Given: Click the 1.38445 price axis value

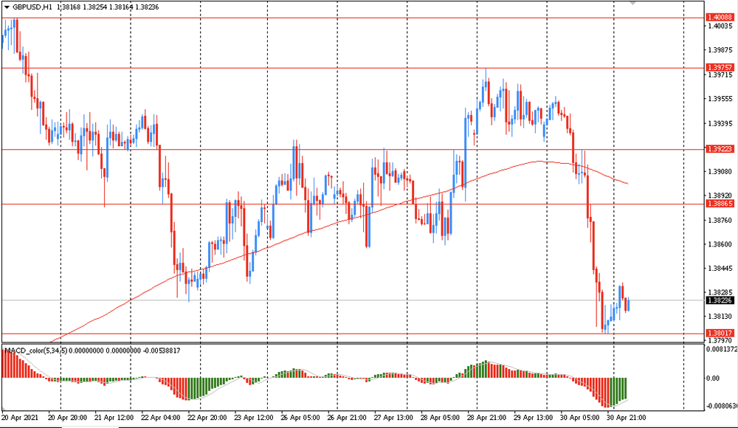Looking at the screenshot, I should click(x=720, y=269).
